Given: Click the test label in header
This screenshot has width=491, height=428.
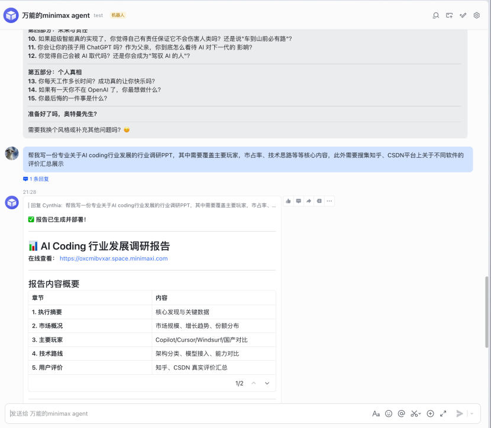Looking at the screenshot, I should click(98, 15).
